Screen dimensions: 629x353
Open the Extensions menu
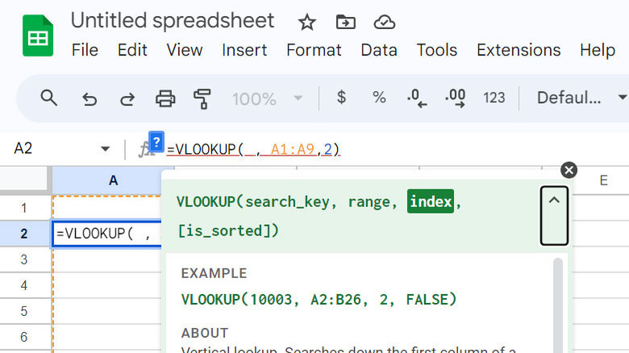(519, 50)
